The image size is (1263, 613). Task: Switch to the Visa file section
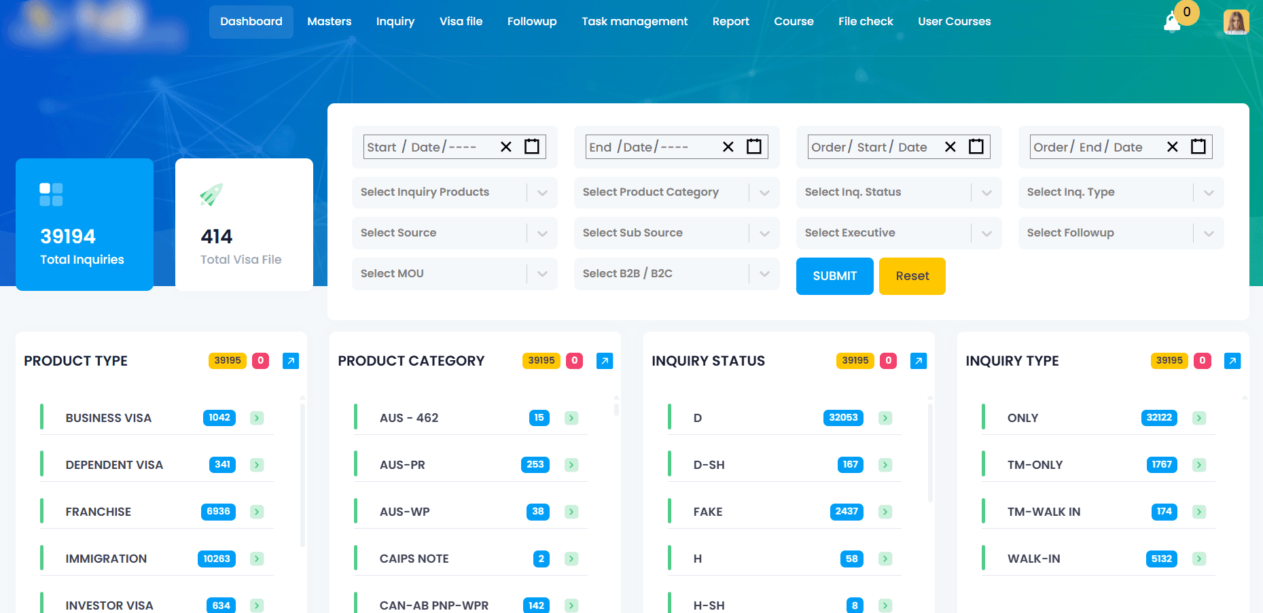tap(461, 21)
